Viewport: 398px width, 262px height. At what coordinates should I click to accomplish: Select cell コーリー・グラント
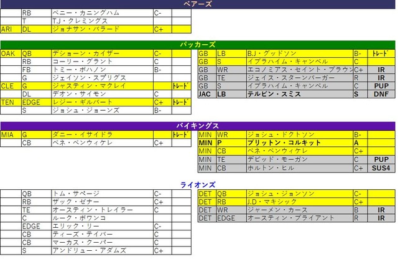[102, 62]
